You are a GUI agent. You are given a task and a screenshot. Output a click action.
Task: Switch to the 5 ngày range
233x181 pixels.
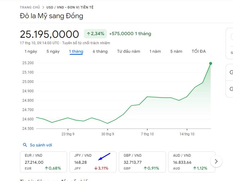tap(53, 52)
